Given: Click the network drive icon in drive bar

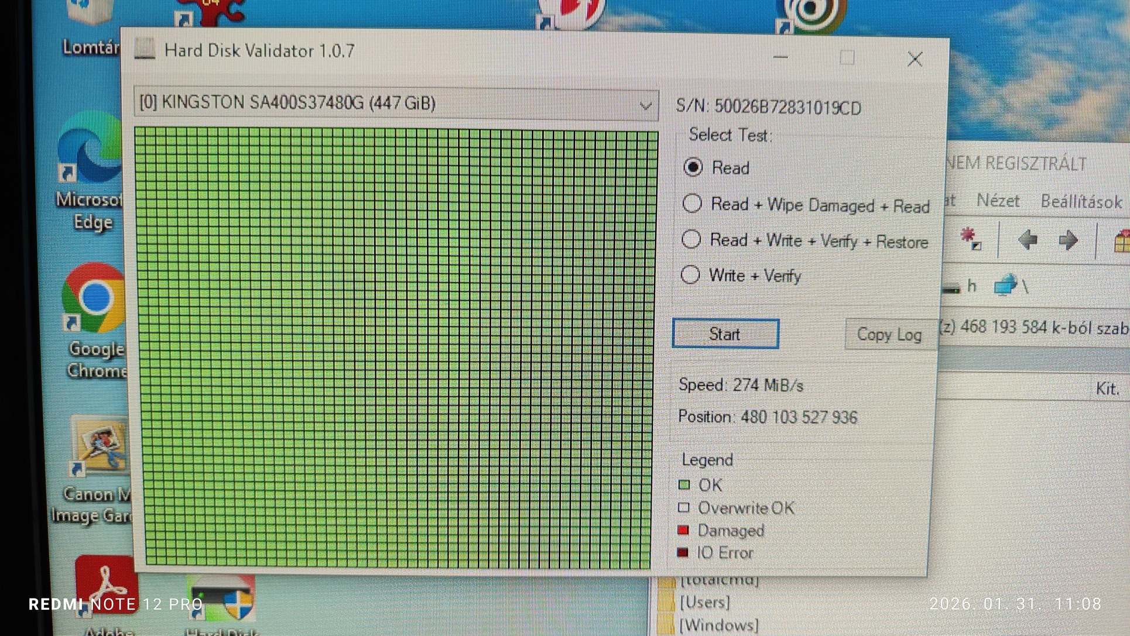Looking at the screenshot, I should pos(1005,286).
